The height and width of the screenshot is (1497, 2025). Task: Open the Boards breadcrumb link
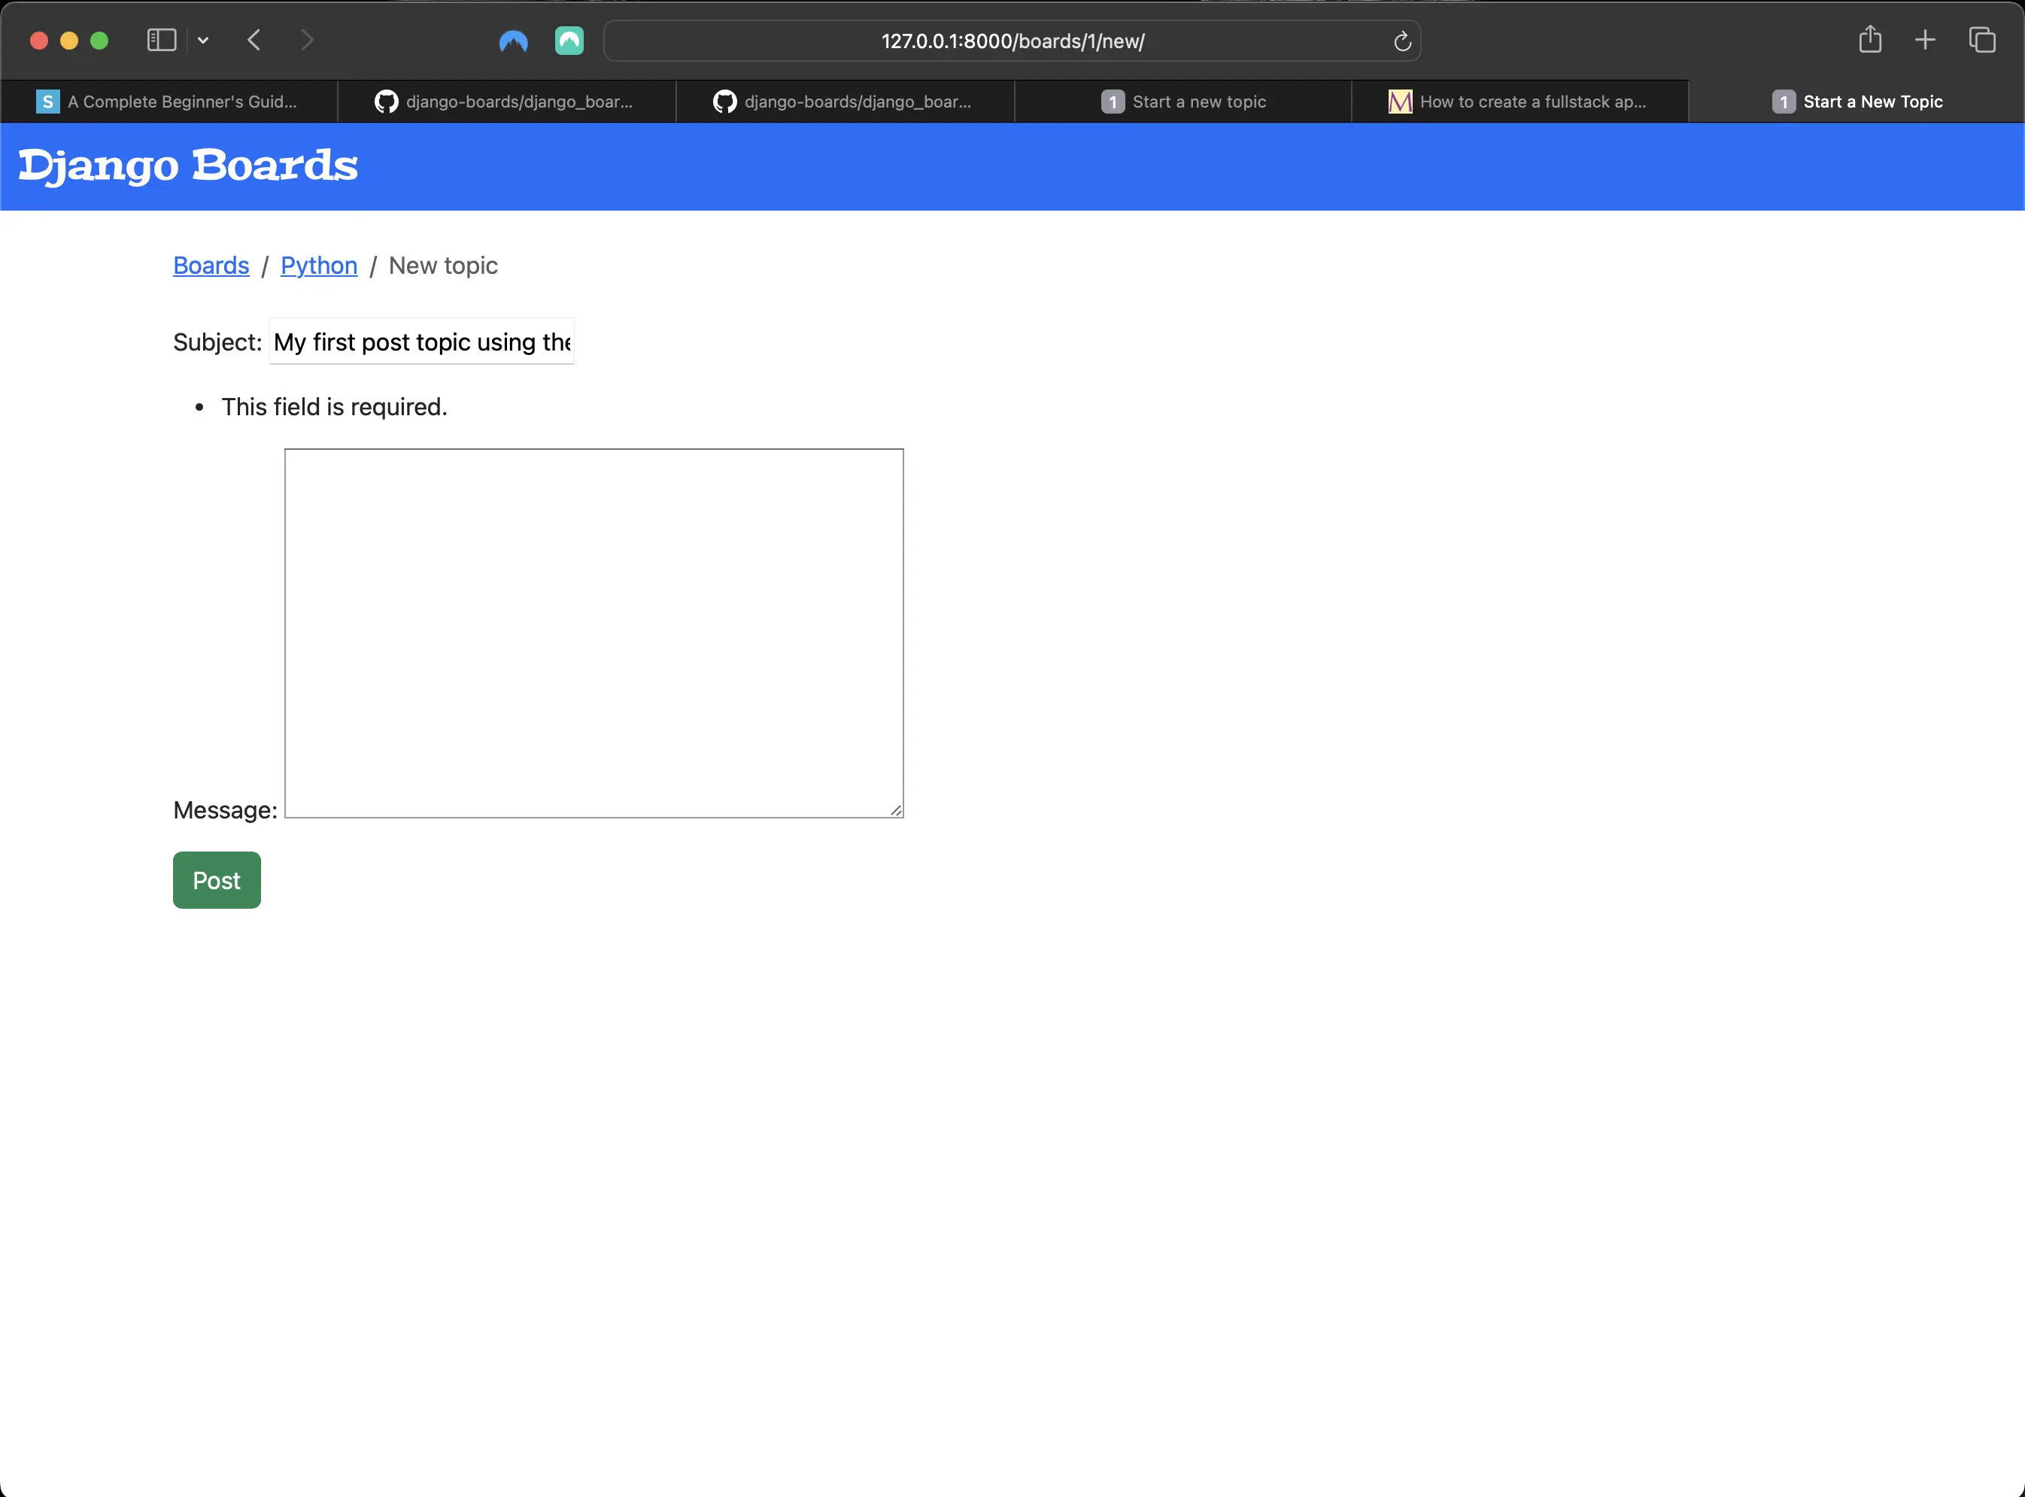[x=211, y=266]
